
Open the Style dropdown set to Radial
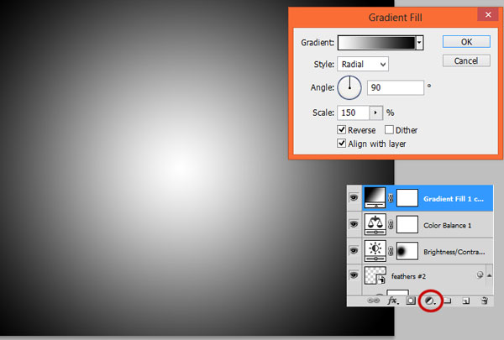363,64
